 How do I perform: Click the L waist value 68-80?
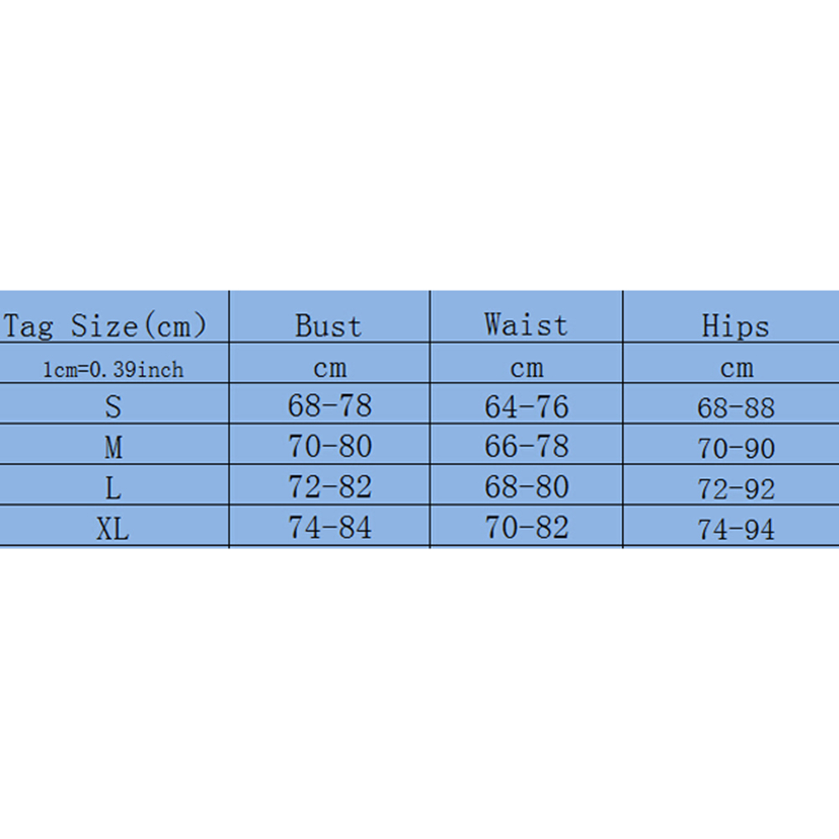(526, 486)
